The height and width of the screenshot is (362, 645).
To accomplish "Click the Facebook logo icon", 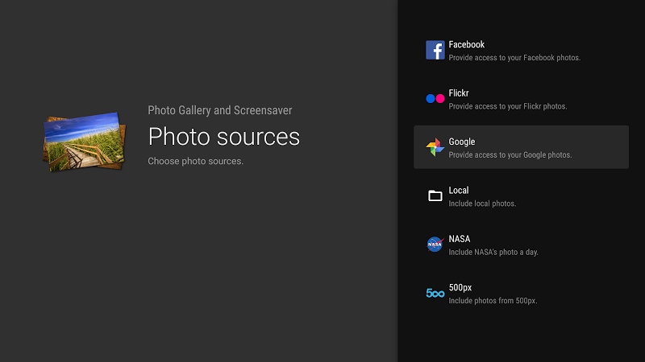I will point(435,50).
